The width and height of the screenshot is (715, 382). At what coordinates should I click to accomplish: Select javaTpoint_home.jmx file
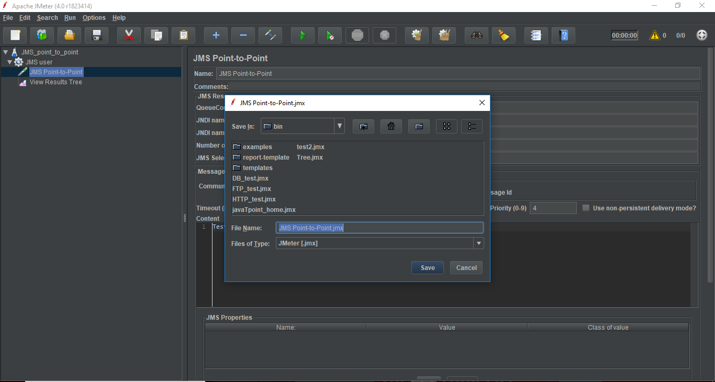(264, 210)
